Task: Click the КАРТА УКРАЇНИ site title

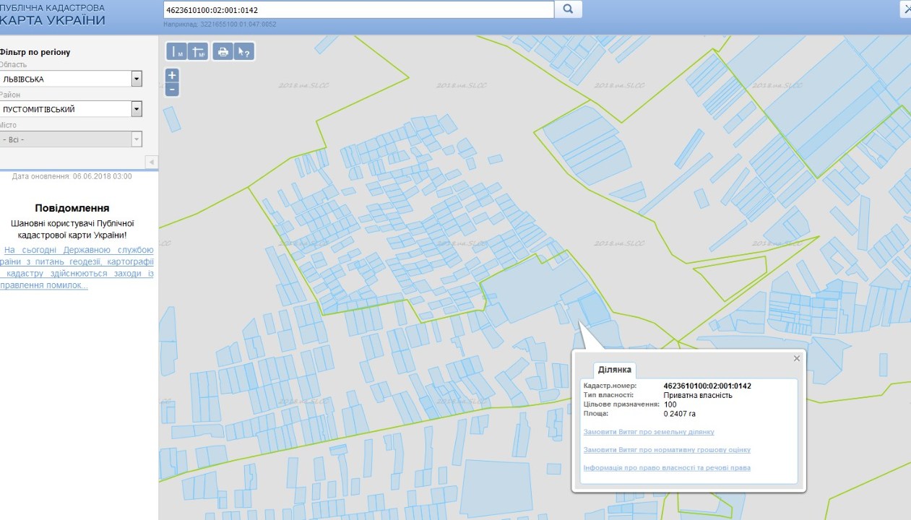Action: coord(53,20)
